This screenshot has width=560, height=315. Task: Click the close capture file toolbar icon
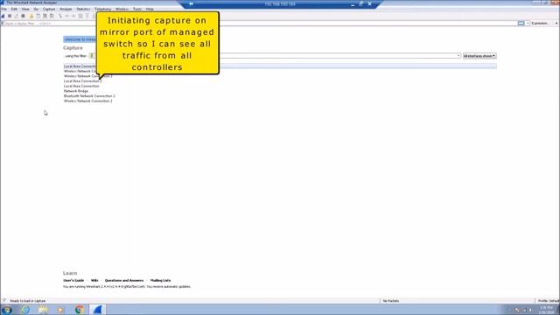click(45, 16)
